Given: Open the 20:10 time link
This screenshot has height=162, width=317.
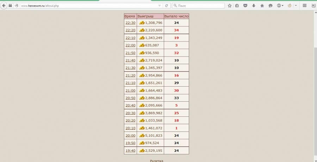Looking at the screenshot, I should click(130, 128).
